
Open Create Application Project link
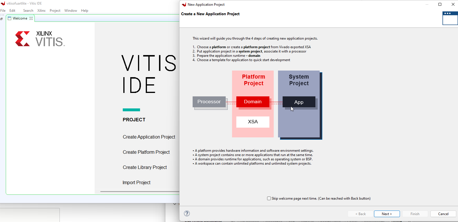[149, 137]
